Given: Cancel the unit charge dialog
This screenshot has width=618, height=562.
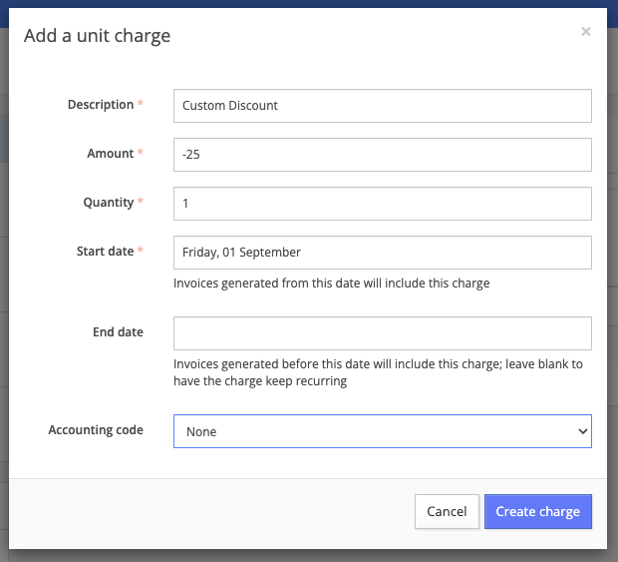Looking at the screenshot, I should click(x=447, y=511).
